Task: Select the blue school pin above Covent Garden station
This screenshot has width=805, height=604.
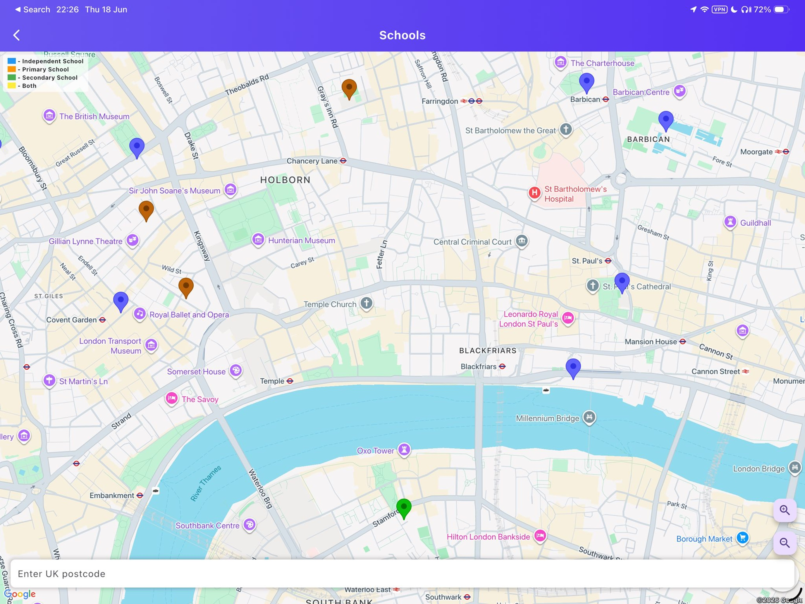Action: (121, 302)
